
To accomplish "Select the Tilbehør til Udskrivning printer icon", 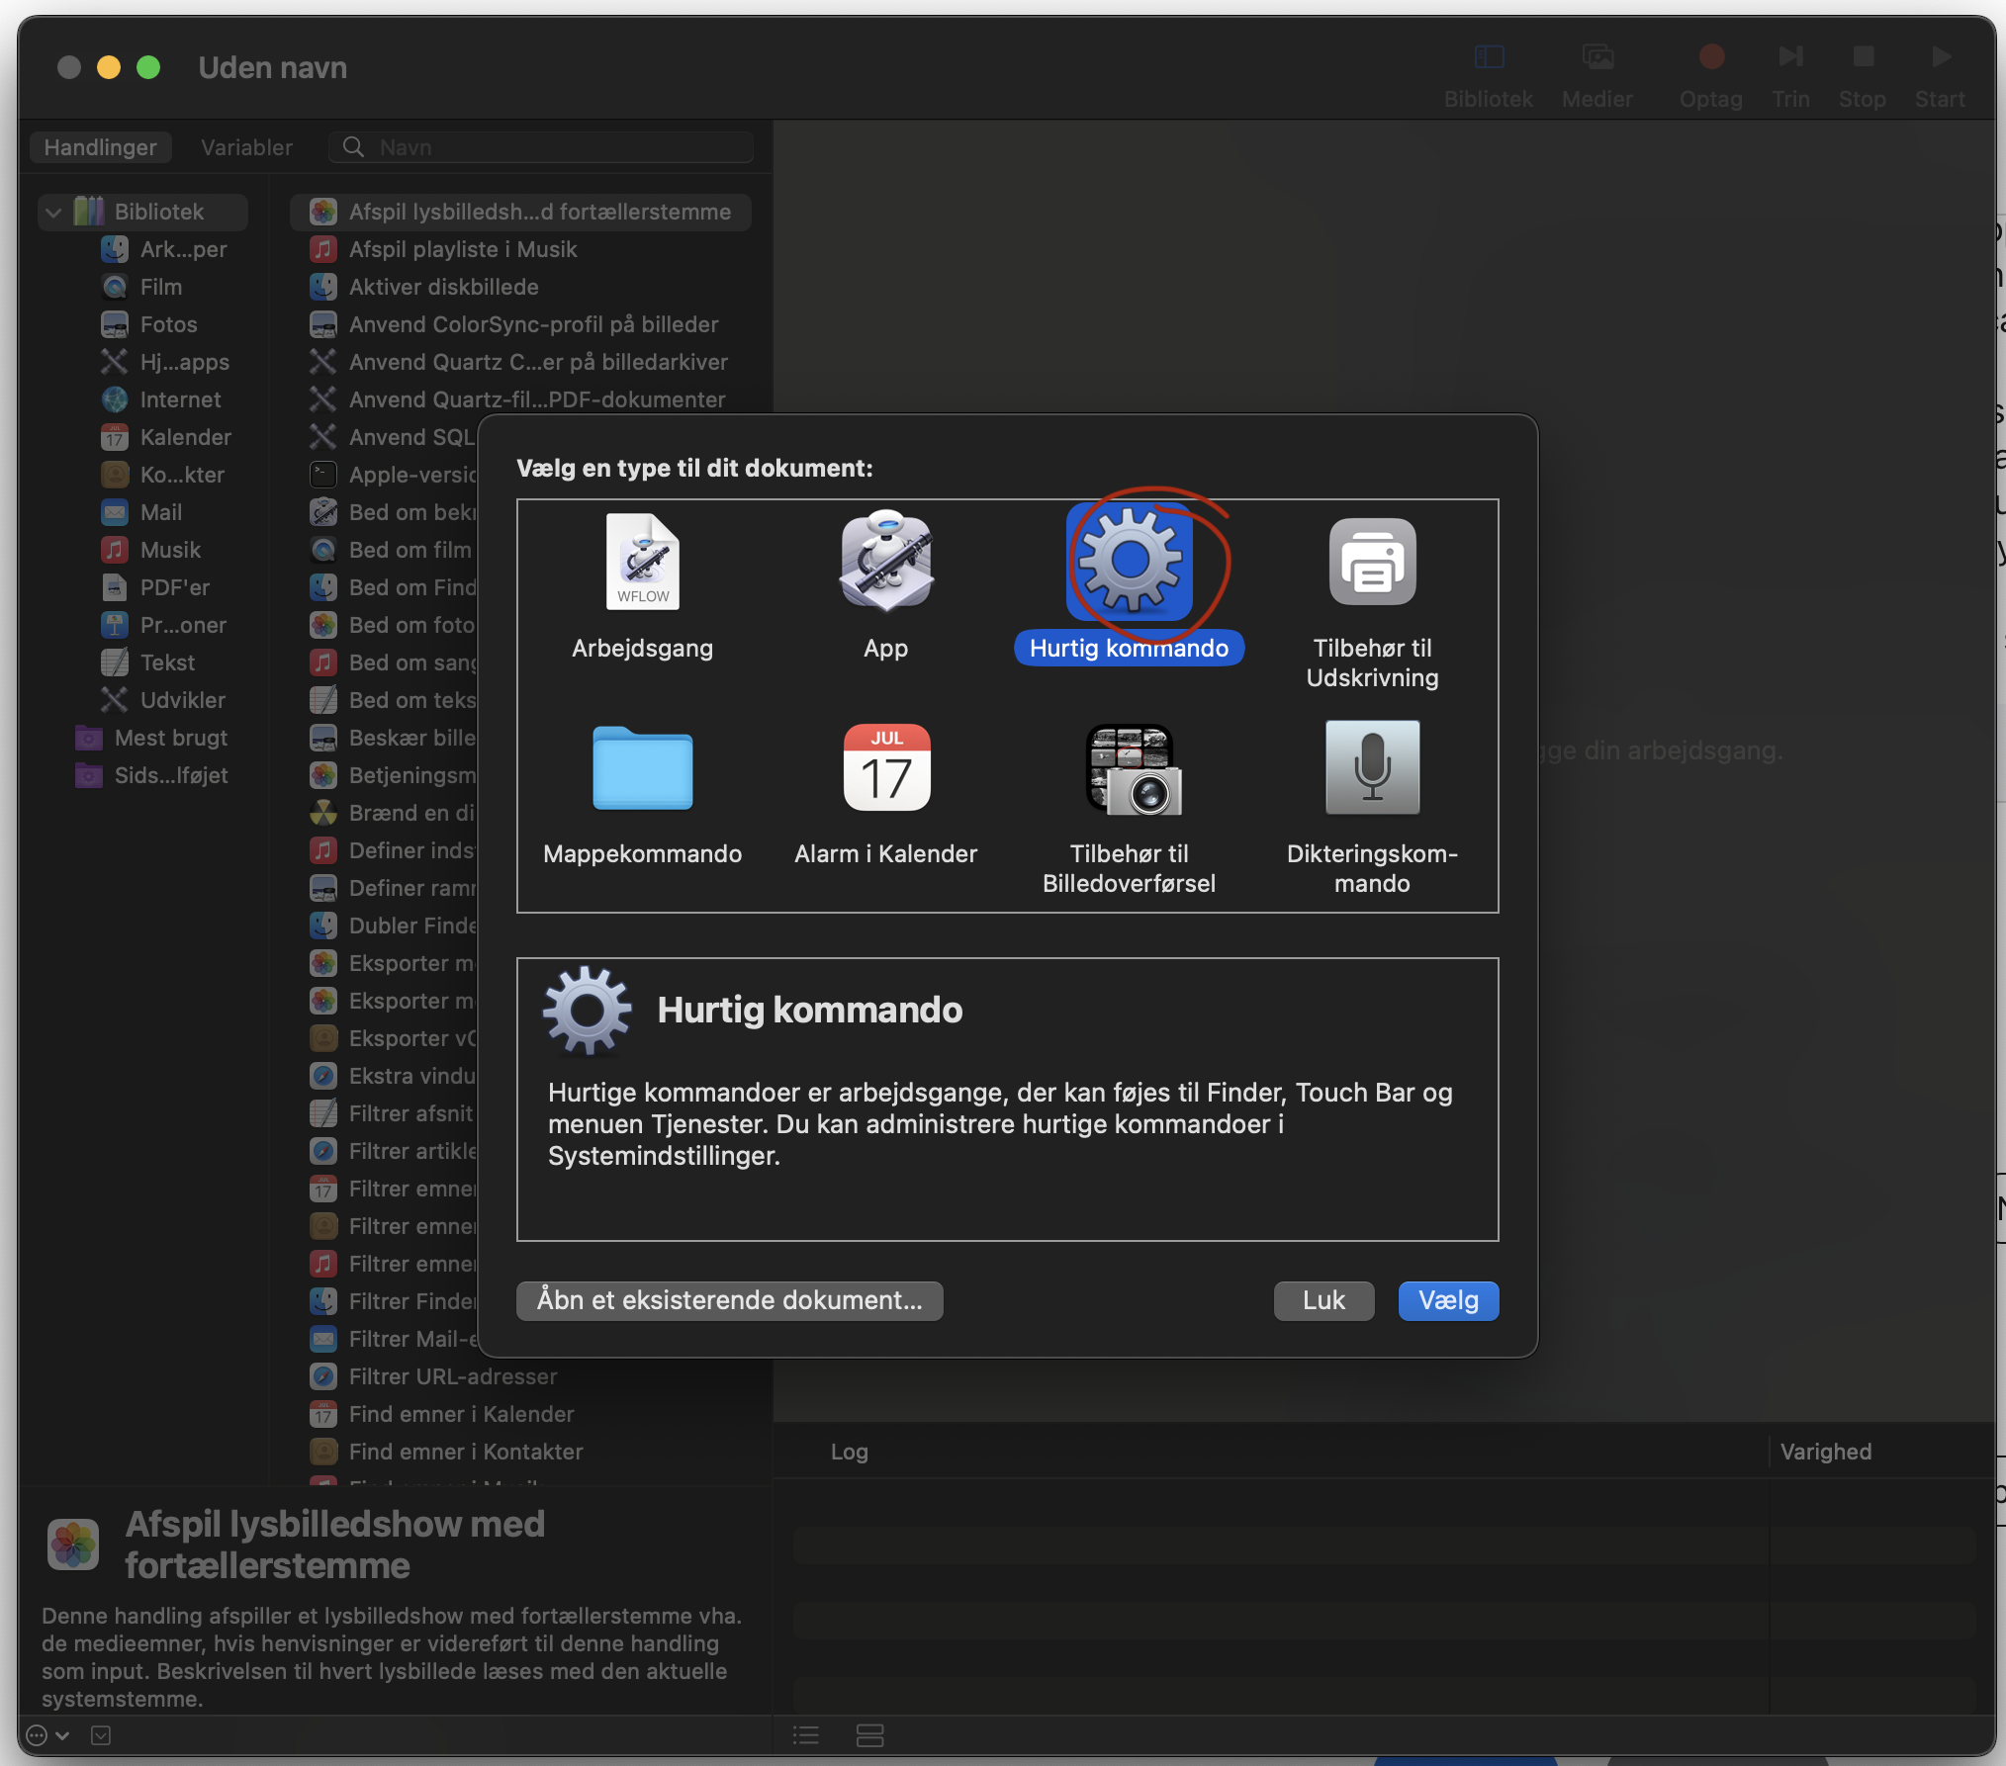I will pos(1372,562).
